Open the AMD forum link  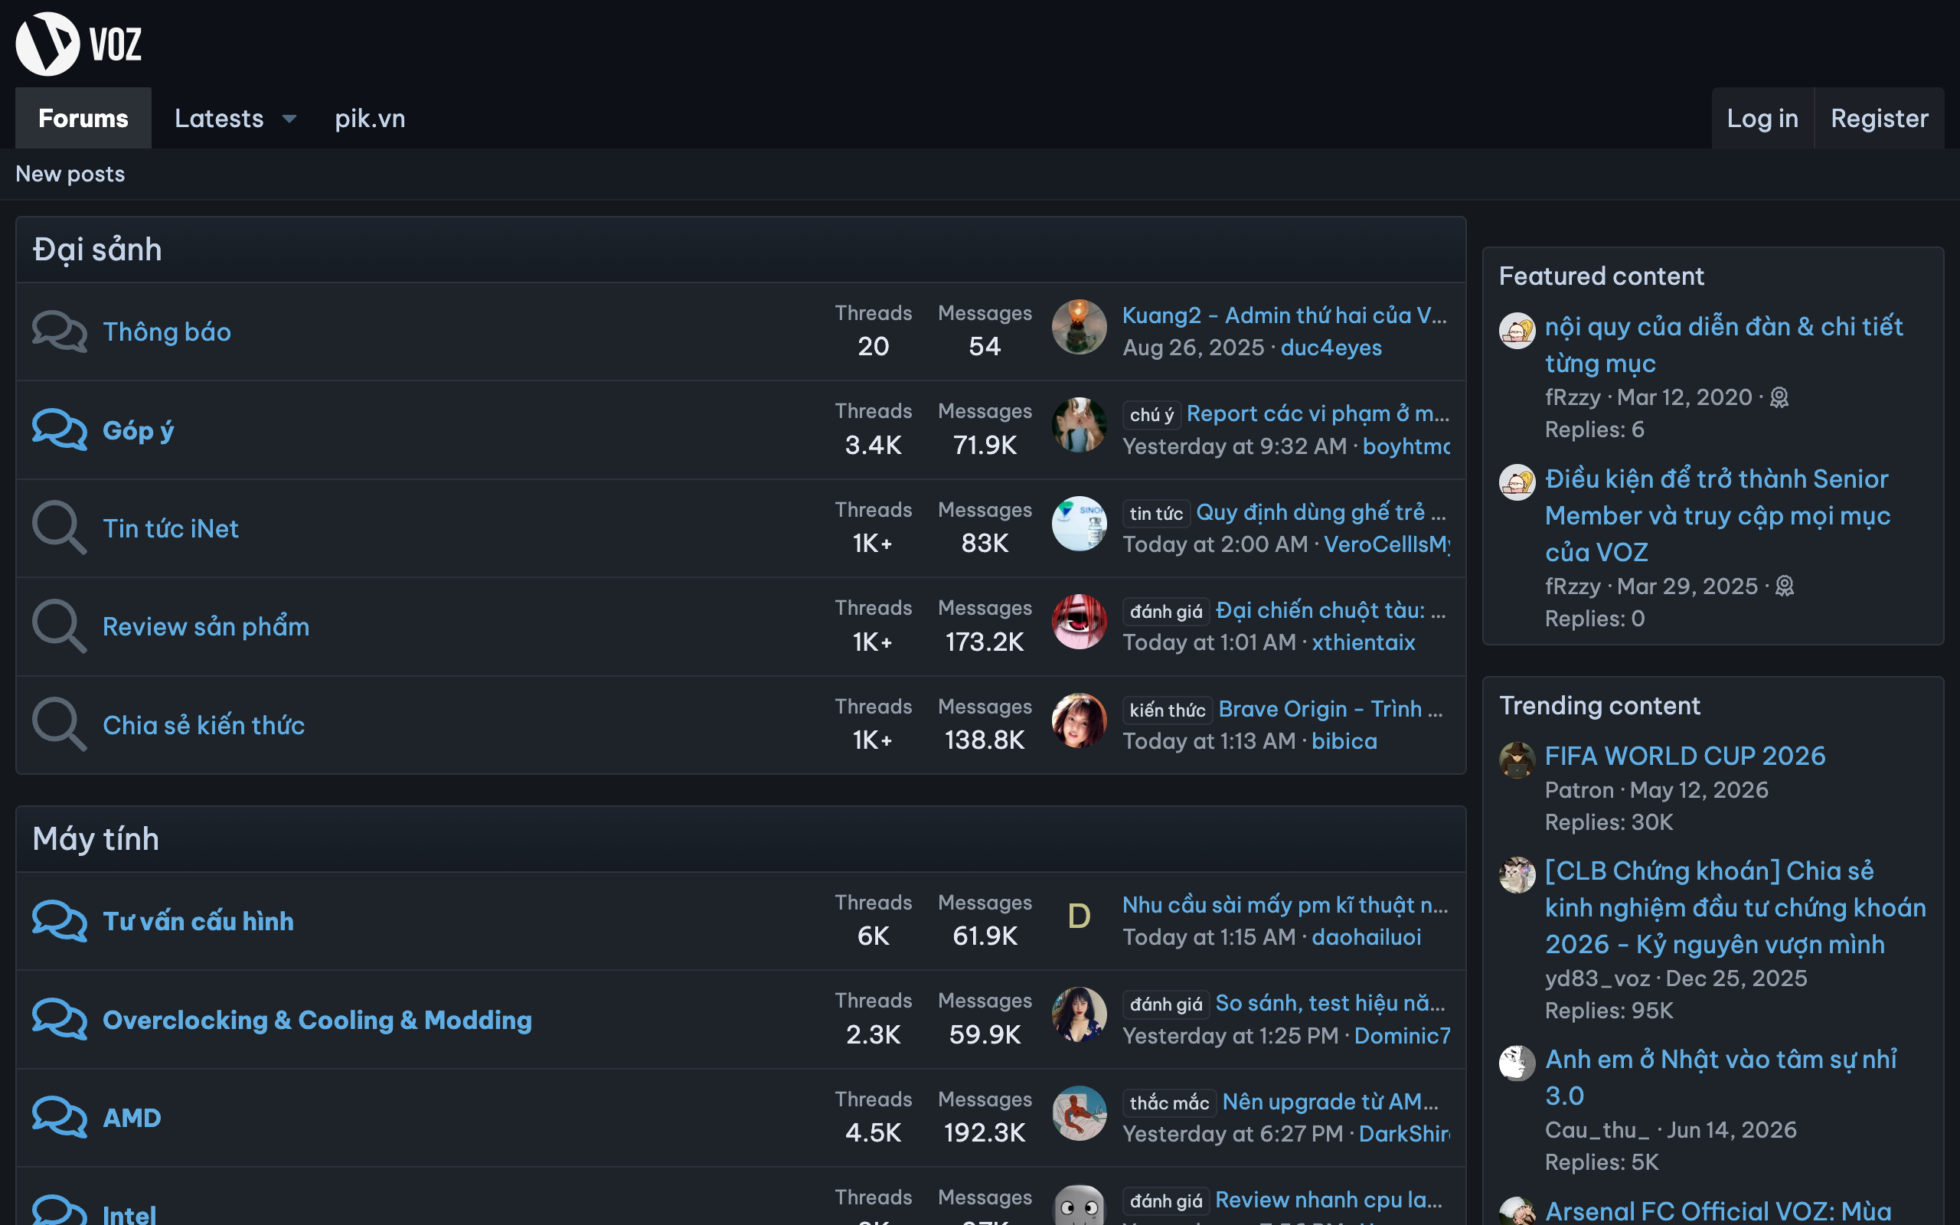coord(132,1117)
